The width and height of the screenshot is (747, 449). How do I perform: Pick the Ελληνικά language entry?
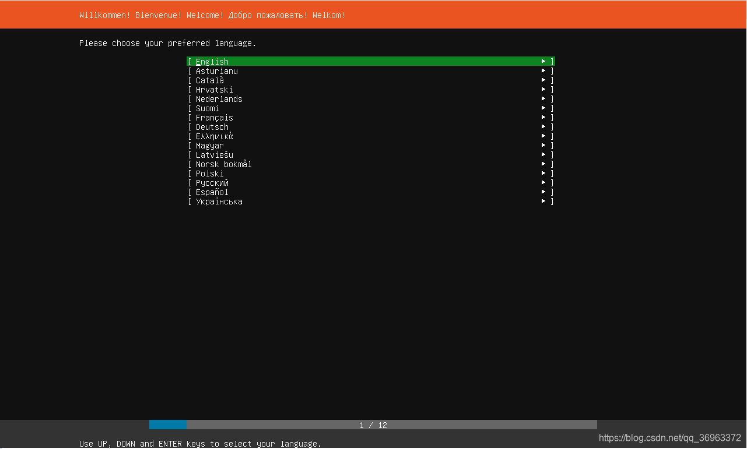[371, 136]
